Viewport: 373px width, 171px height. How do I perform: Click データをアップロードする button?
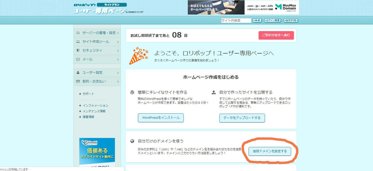tap(242, 118)
